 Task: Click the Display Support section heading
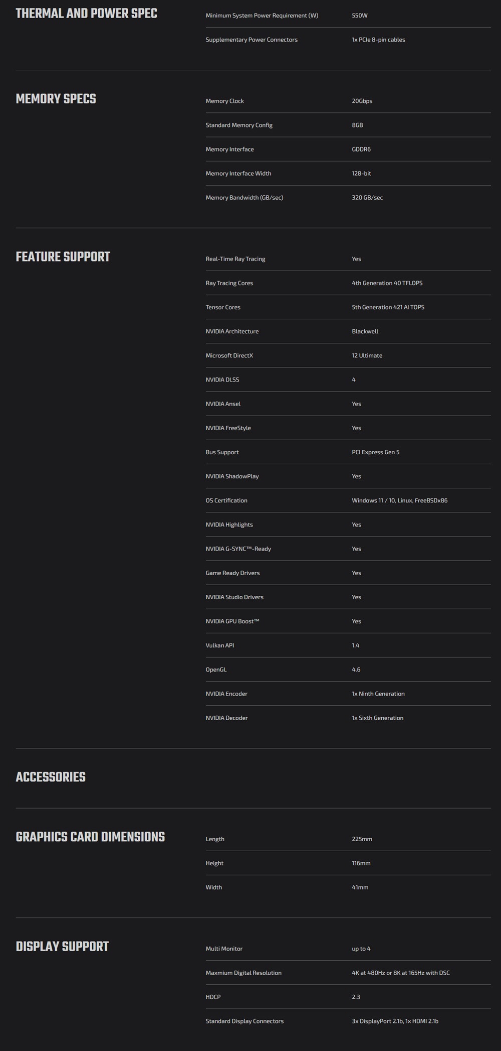click(x=62, y=946)
